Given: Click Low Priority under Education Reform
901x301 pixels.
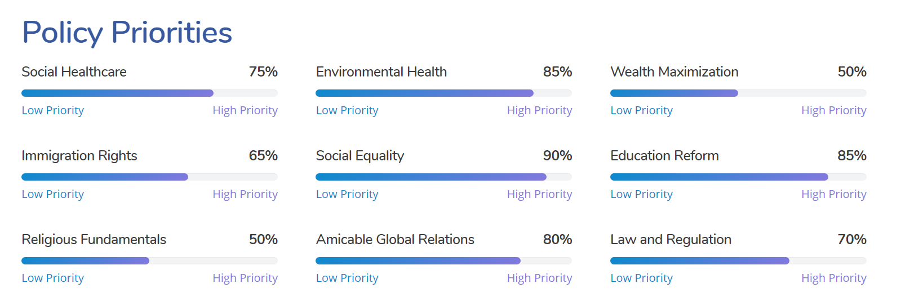Looking at the screenshot, I should coord(642,194).
